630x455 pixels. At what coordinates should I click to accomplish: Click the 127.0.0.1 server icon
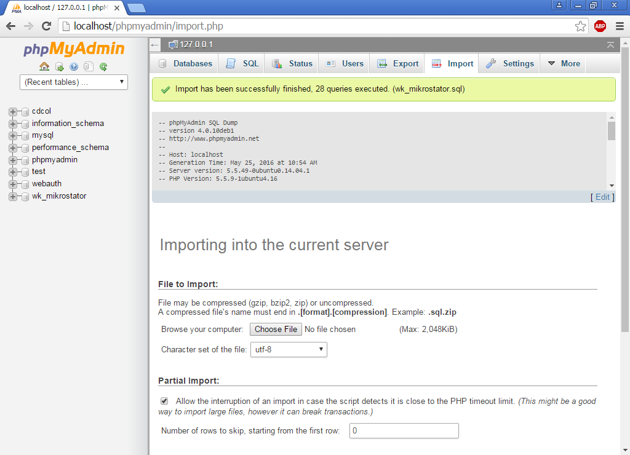coord(172,45)
